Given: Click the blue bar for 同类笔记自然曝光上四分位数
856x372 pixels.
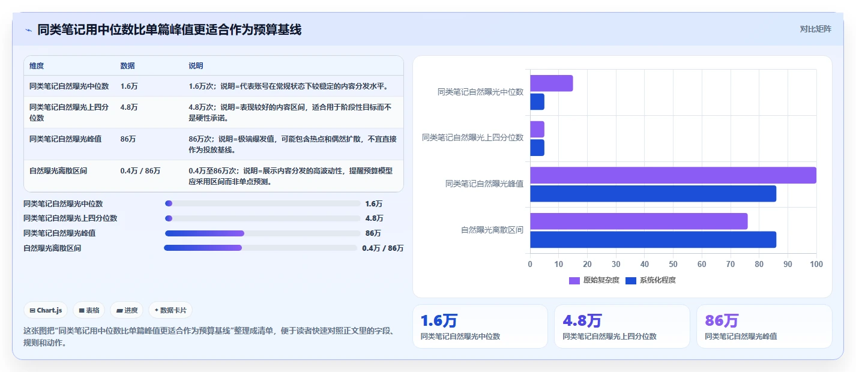Looking at the screenshot, I should [x=537, y=148].
